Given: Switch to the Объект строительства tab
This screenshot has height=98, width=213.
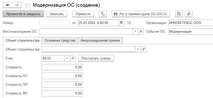Looking at the screenshot, I should [x=22, y=41].
